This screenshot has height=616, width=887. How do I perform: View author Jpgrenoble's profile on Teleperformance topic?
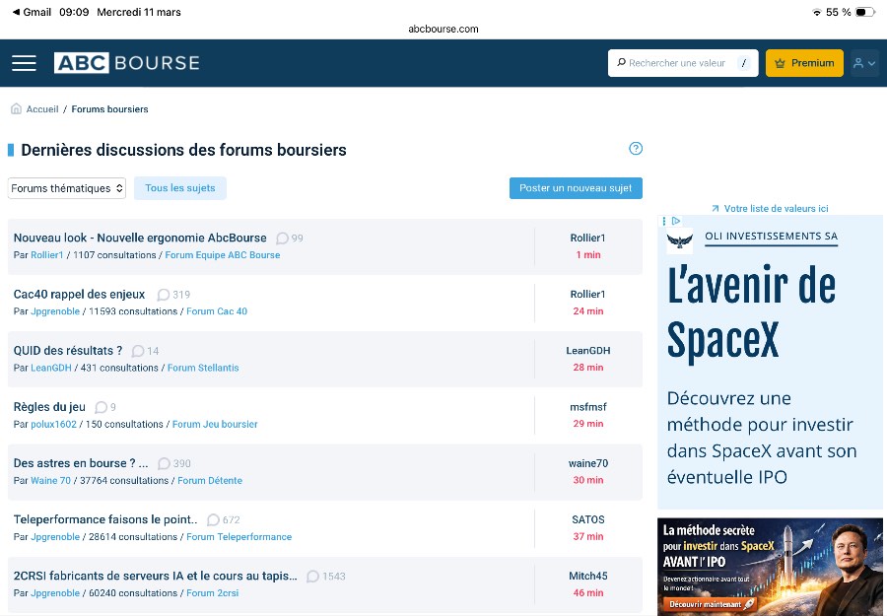click(55, 537)
